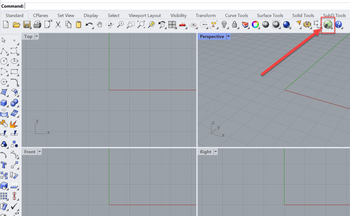Viewport: 350px width, 216px height.
Task: Switch to the Visibility tab
Action: click(179, 15)
